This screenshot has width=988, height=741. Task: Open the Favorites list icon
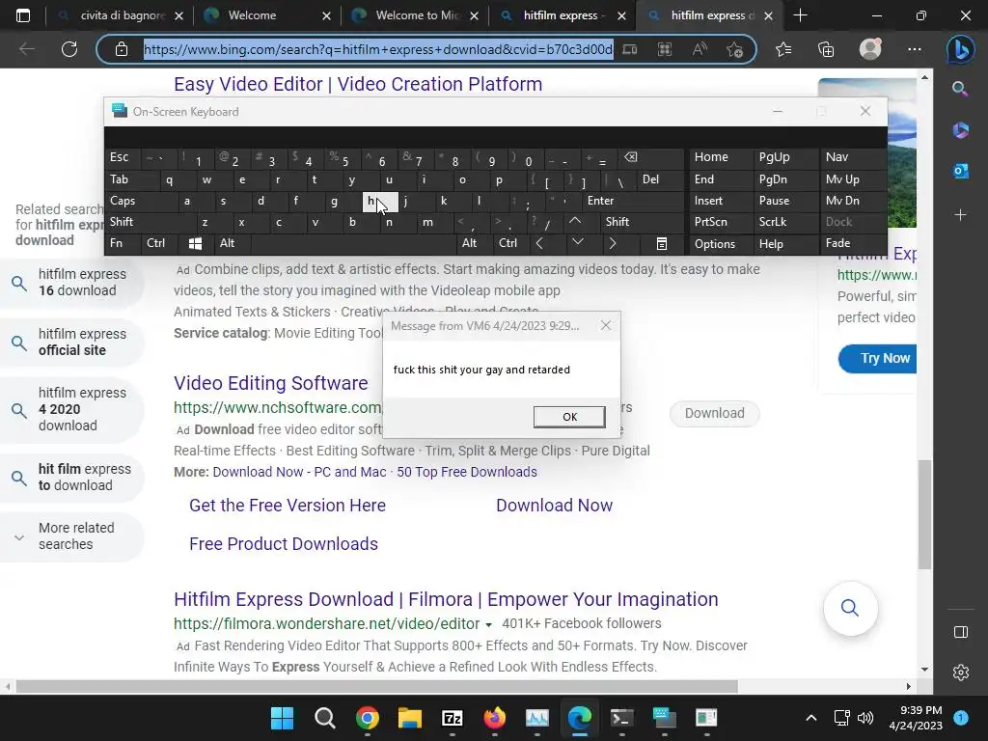783,49
